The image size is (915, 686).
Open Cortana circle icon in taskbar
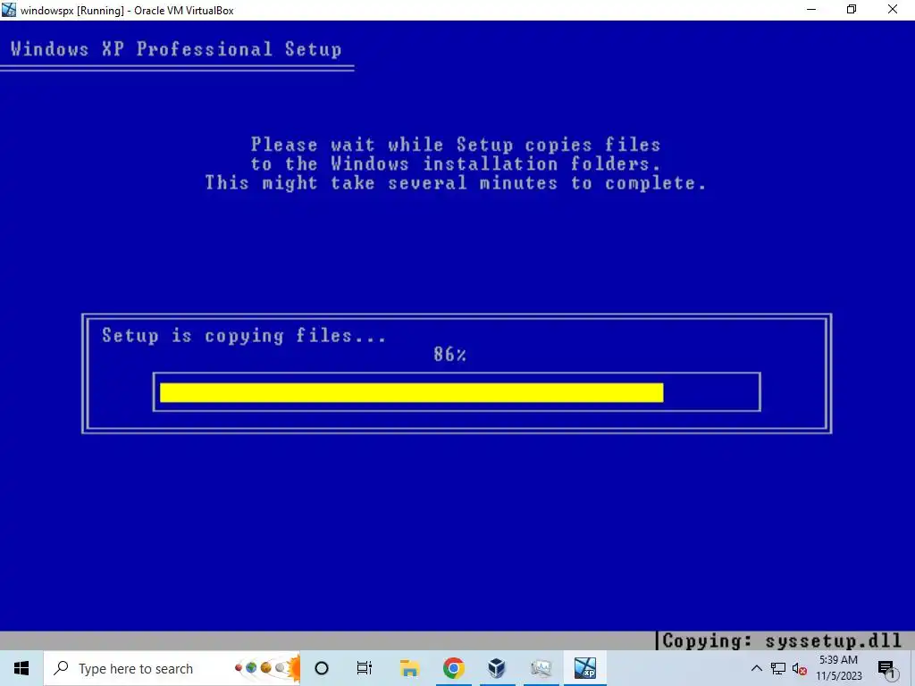(x=322, y=668)
